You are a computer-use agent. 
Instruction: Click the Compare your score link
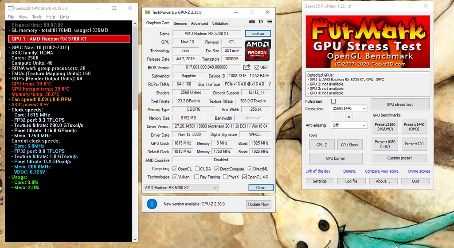(382, 171)
